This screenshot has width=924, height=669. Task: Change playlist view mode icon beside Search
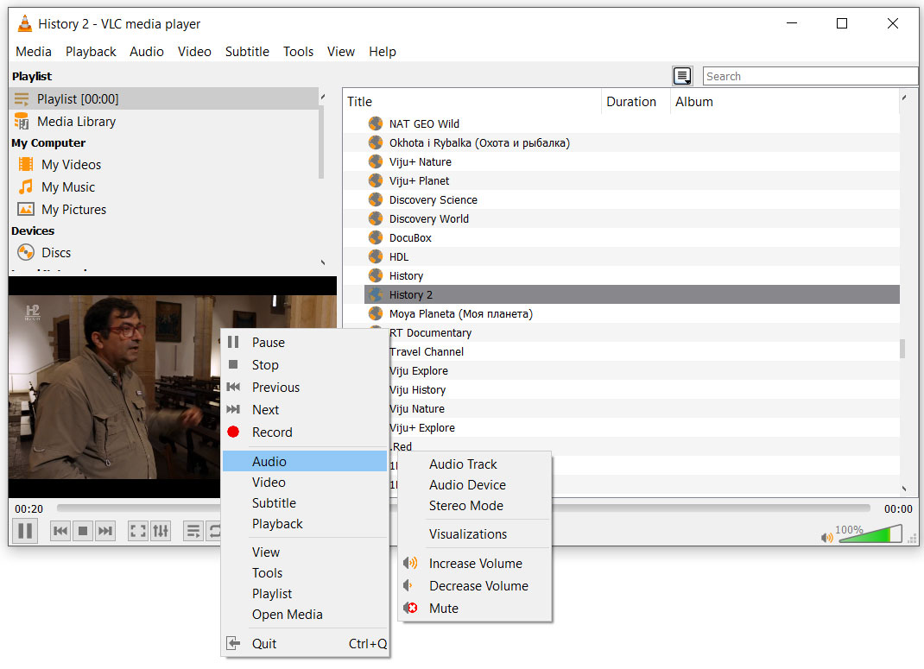click(x=682, y=76)
